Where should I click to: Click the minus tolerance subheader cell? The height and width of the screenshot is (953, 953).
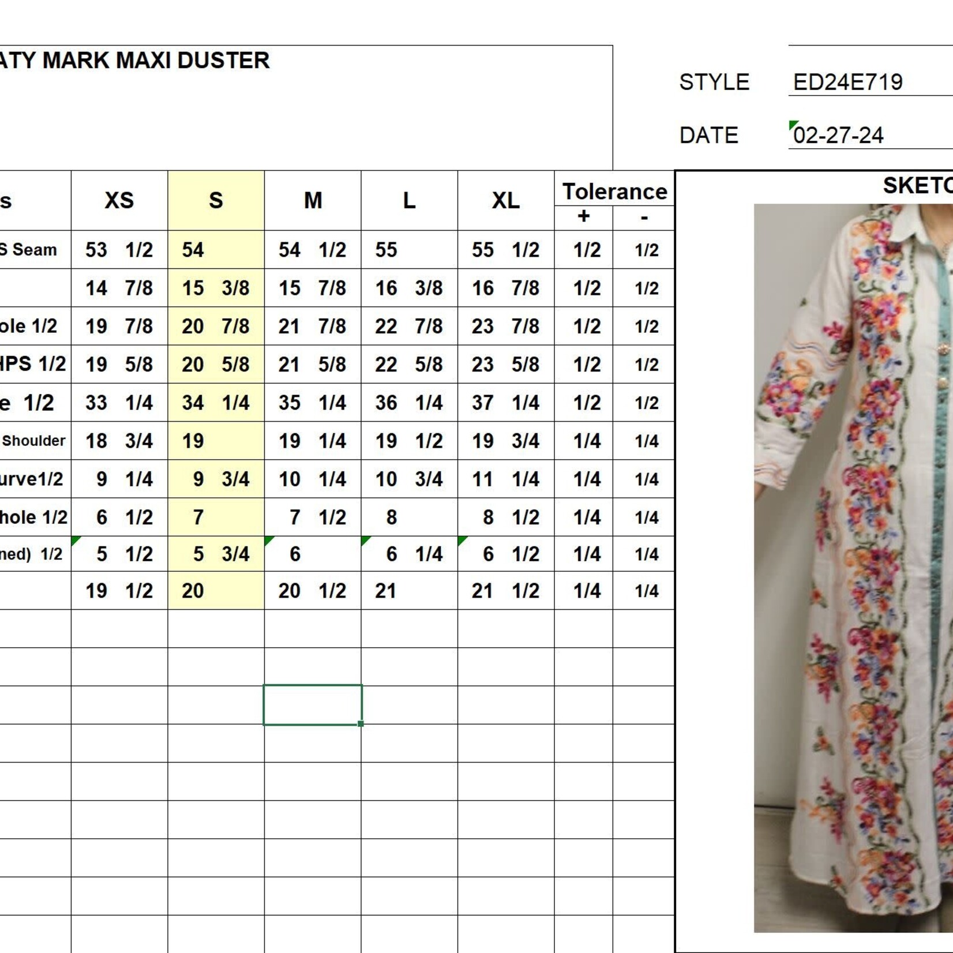pyautogui.click(x=644, y=217)
